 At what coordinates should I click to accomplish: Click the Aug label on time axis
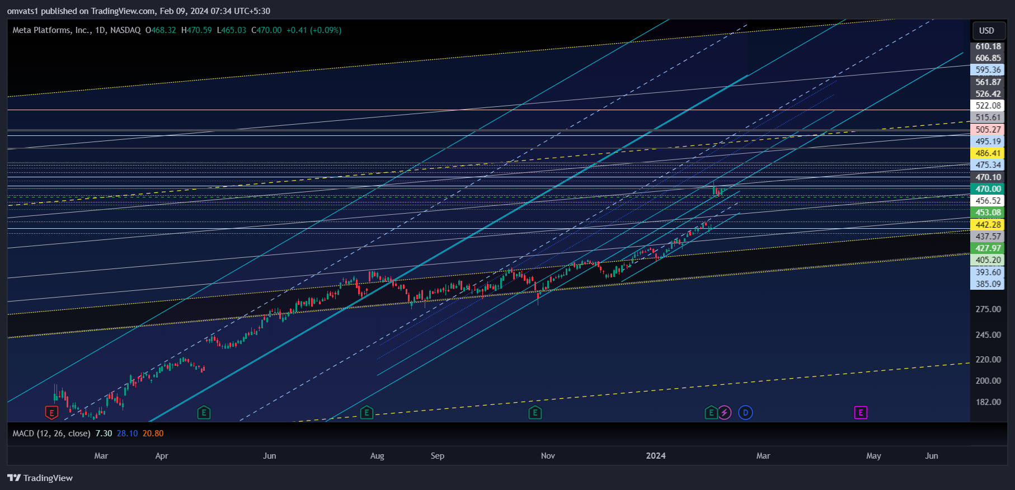377,456
